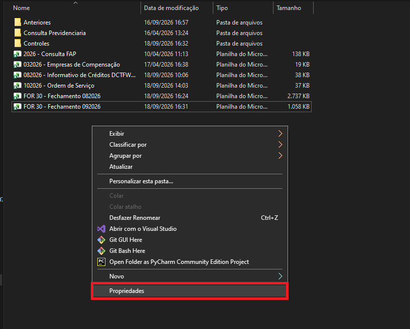
Task: Click the 38 KB size value
Action: tap(302, 75)
